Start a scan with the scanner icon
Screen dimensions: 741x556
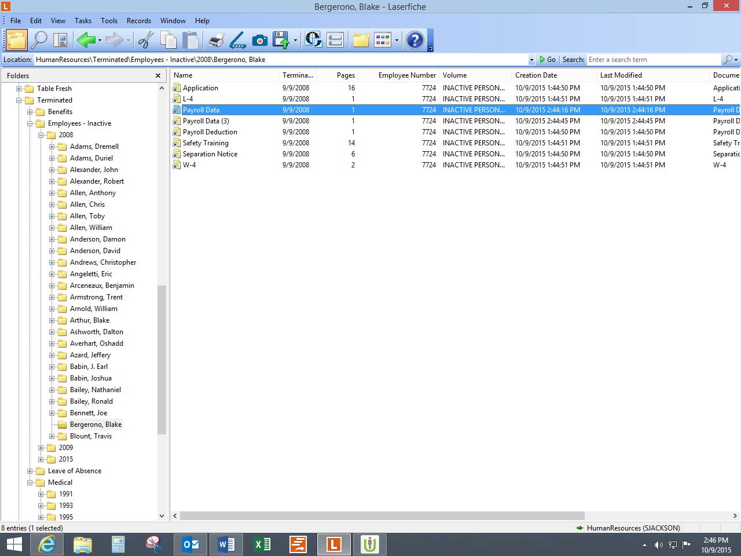pos(238,40)
